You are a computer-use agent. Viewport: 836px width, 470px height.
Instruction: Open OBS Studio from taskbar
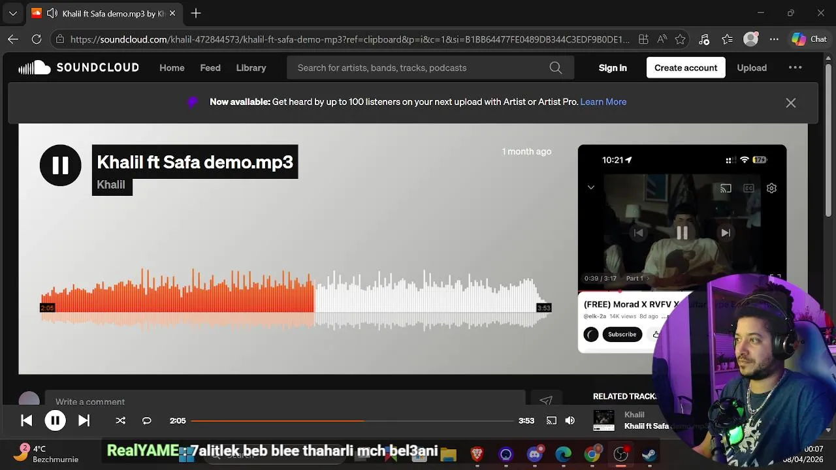(621, 454)
